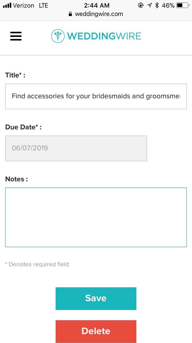
Task: Click the Notes field label
Action: click(17, 179)
